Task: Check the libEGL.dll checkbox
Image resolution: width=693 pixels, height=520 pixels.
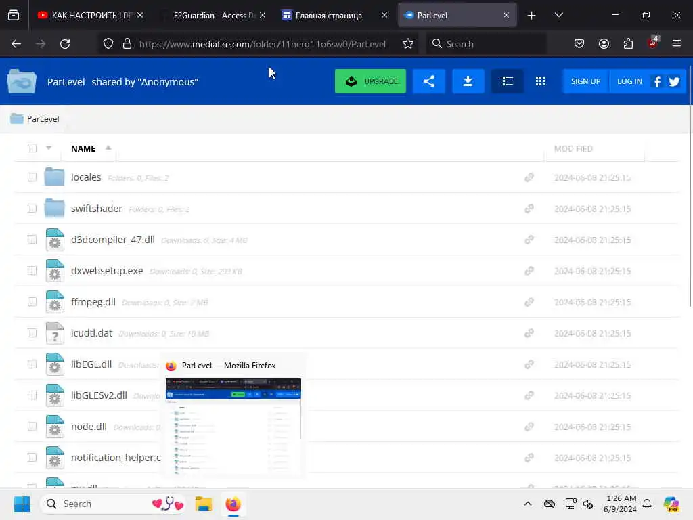Action: [32, 364]
